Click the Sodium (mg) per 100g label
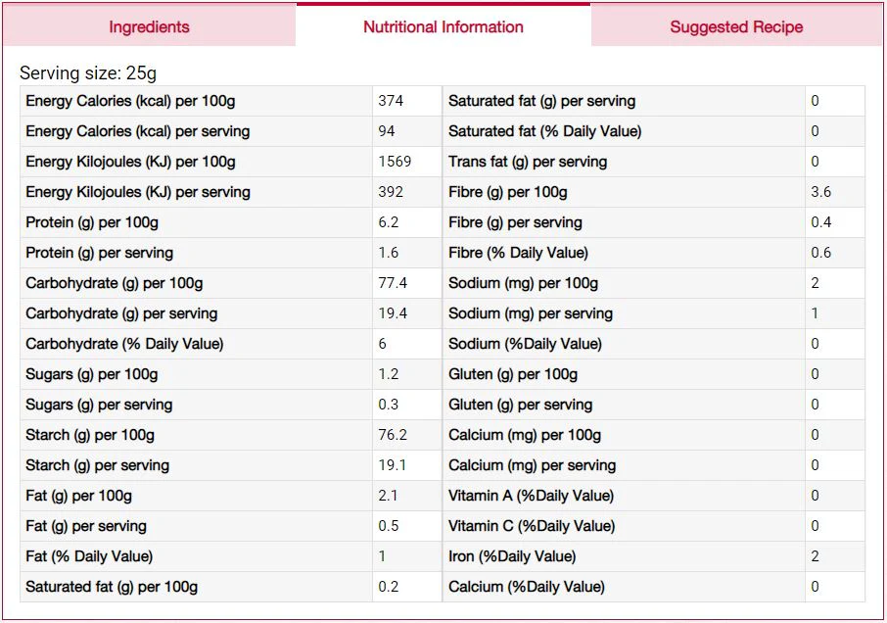 pyautogui.click(x=523, y=283)
